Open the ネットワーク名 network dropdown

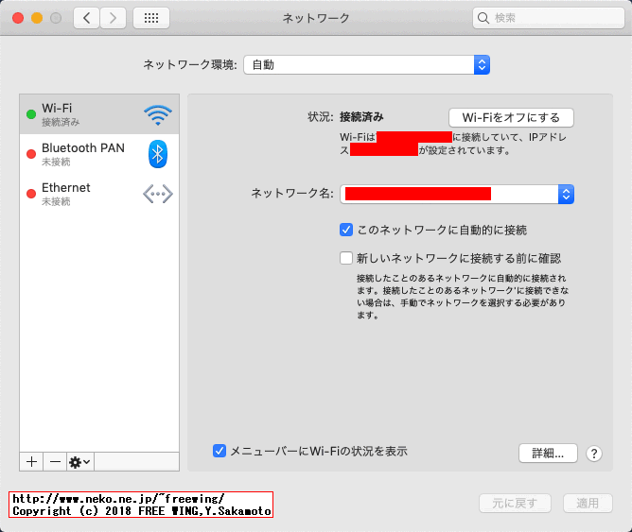pyautogui.click(x=457, y=195)
